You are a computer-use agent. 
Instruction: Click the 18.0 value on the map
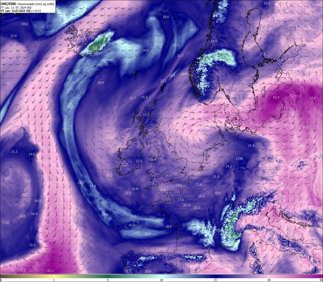point(24,24)
